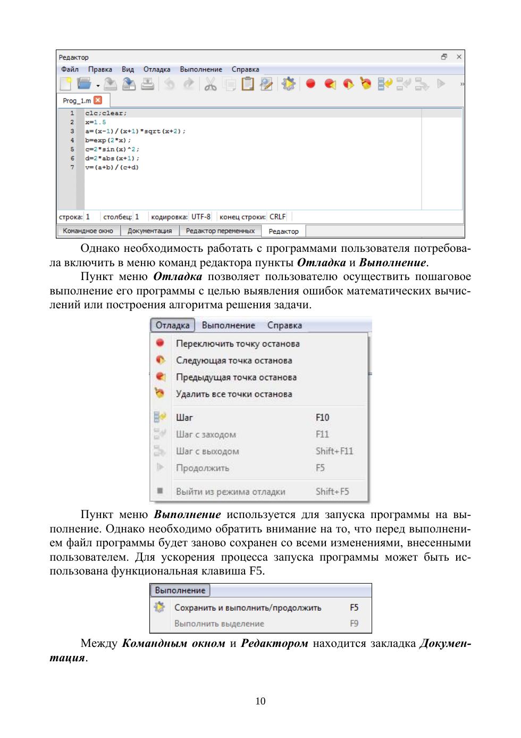The image size is (521, 738).
Task: Click the Open file folder icon
Action: [x=83, y=84]
